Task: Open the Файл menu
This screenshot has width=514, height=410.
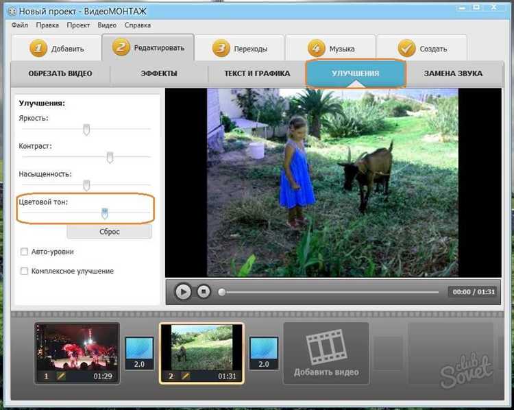Action: pos(20,25)
